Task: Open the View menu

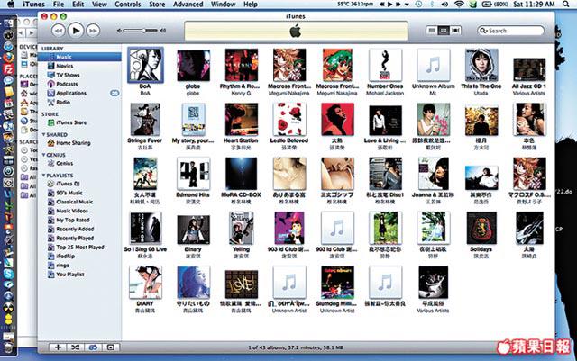Action: [x=99, y=5]
